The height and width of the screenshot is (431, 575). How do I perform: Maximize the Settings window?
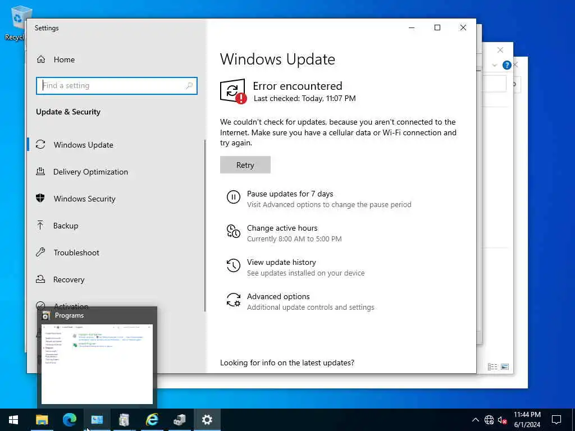click(437, 28)
